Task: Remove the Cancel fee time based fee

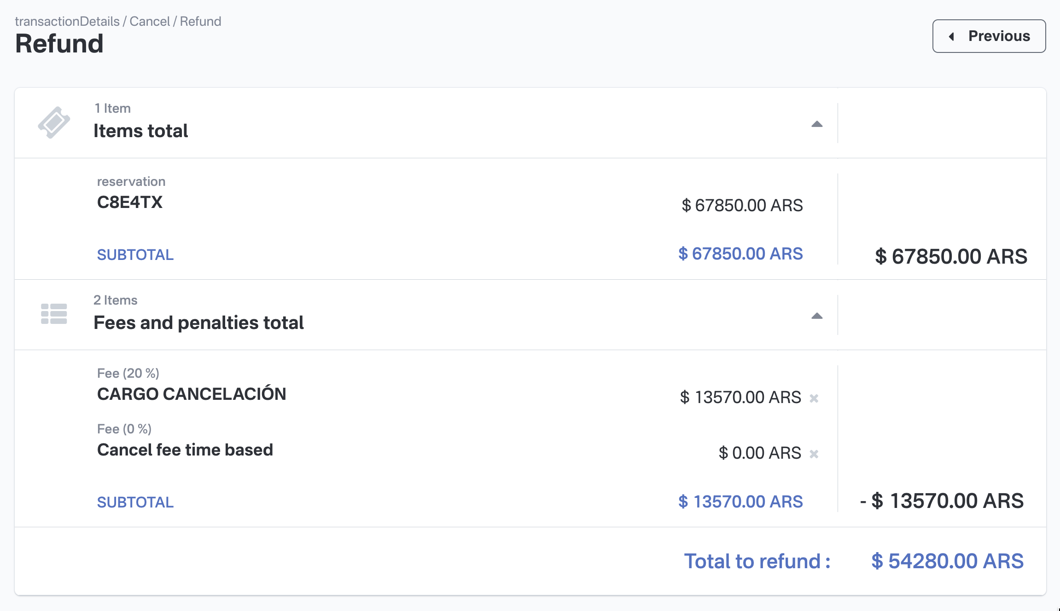Action: pos(814,454)
